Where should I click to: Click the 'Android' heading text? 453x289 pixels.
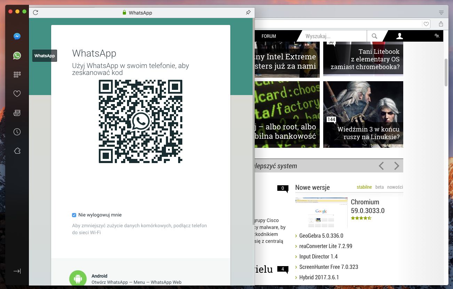[x=100, y=276]
